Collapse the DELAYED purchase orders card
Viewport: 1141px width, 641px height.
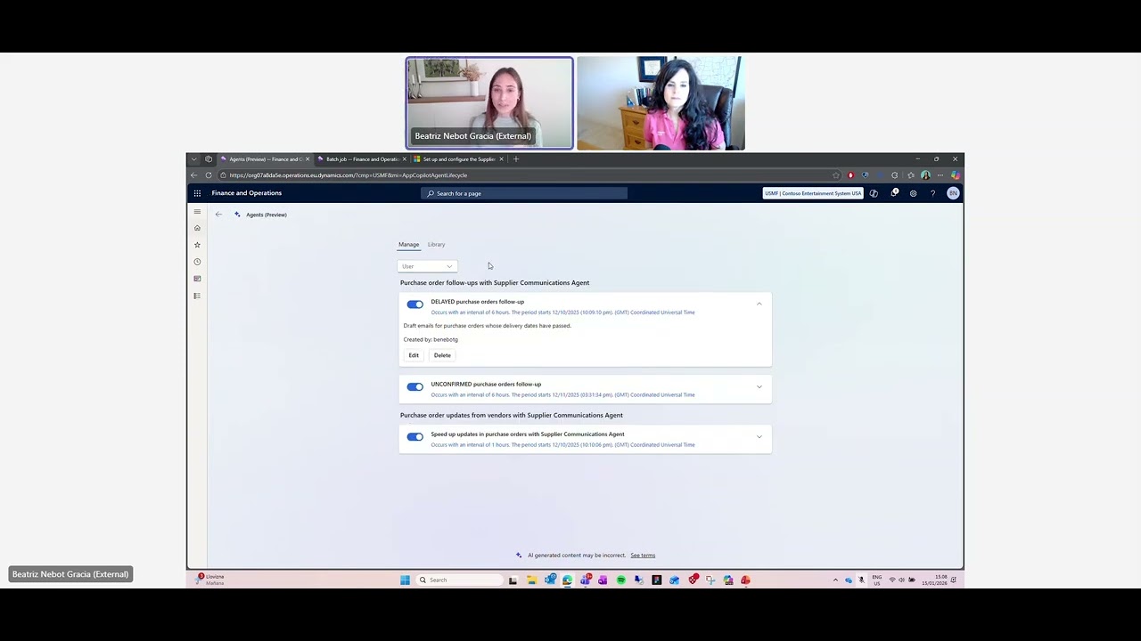[759, 304]
